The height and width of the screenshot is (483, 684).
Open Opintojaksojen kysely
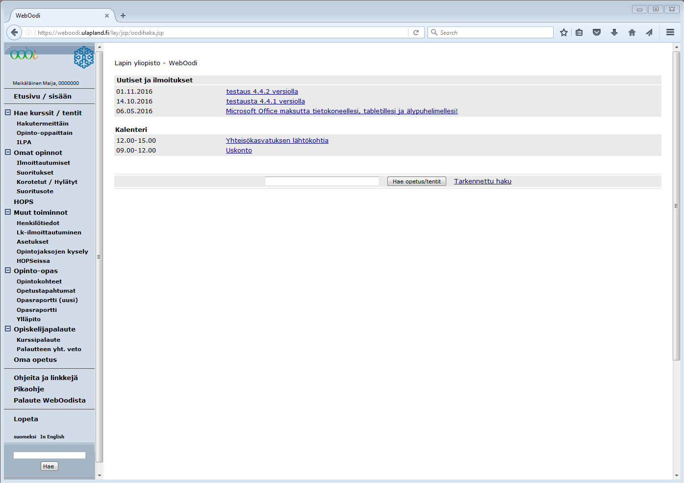52,252
